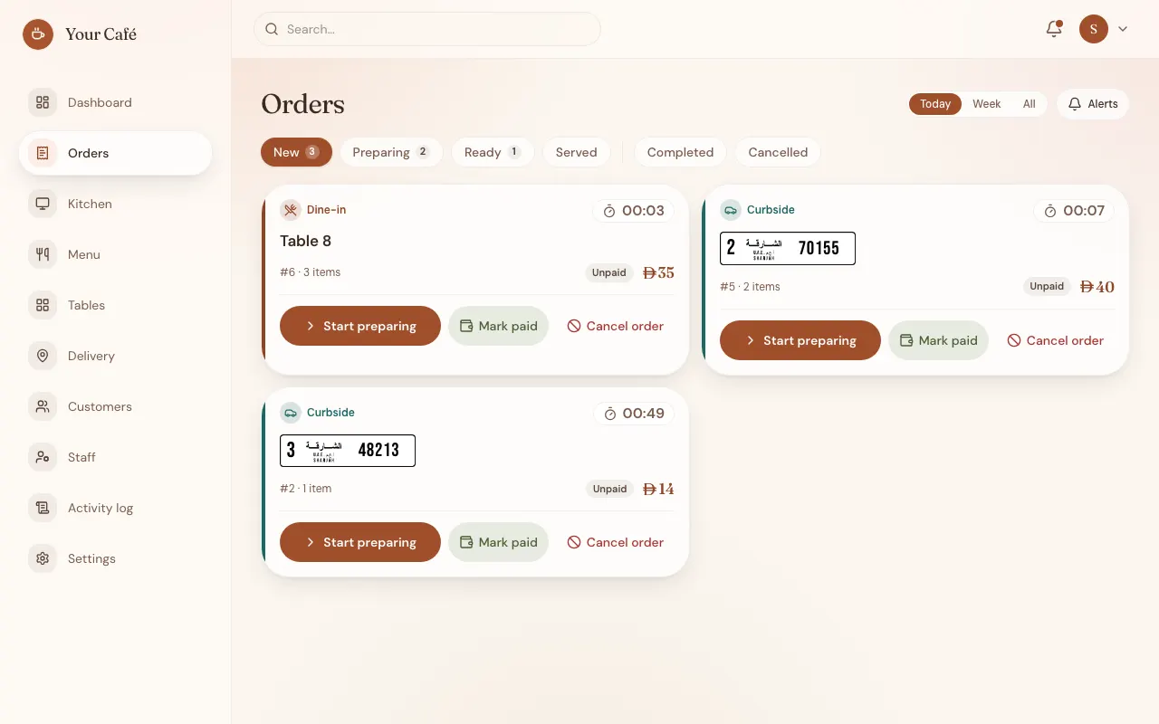Open the Served tab

pos(576,152)
